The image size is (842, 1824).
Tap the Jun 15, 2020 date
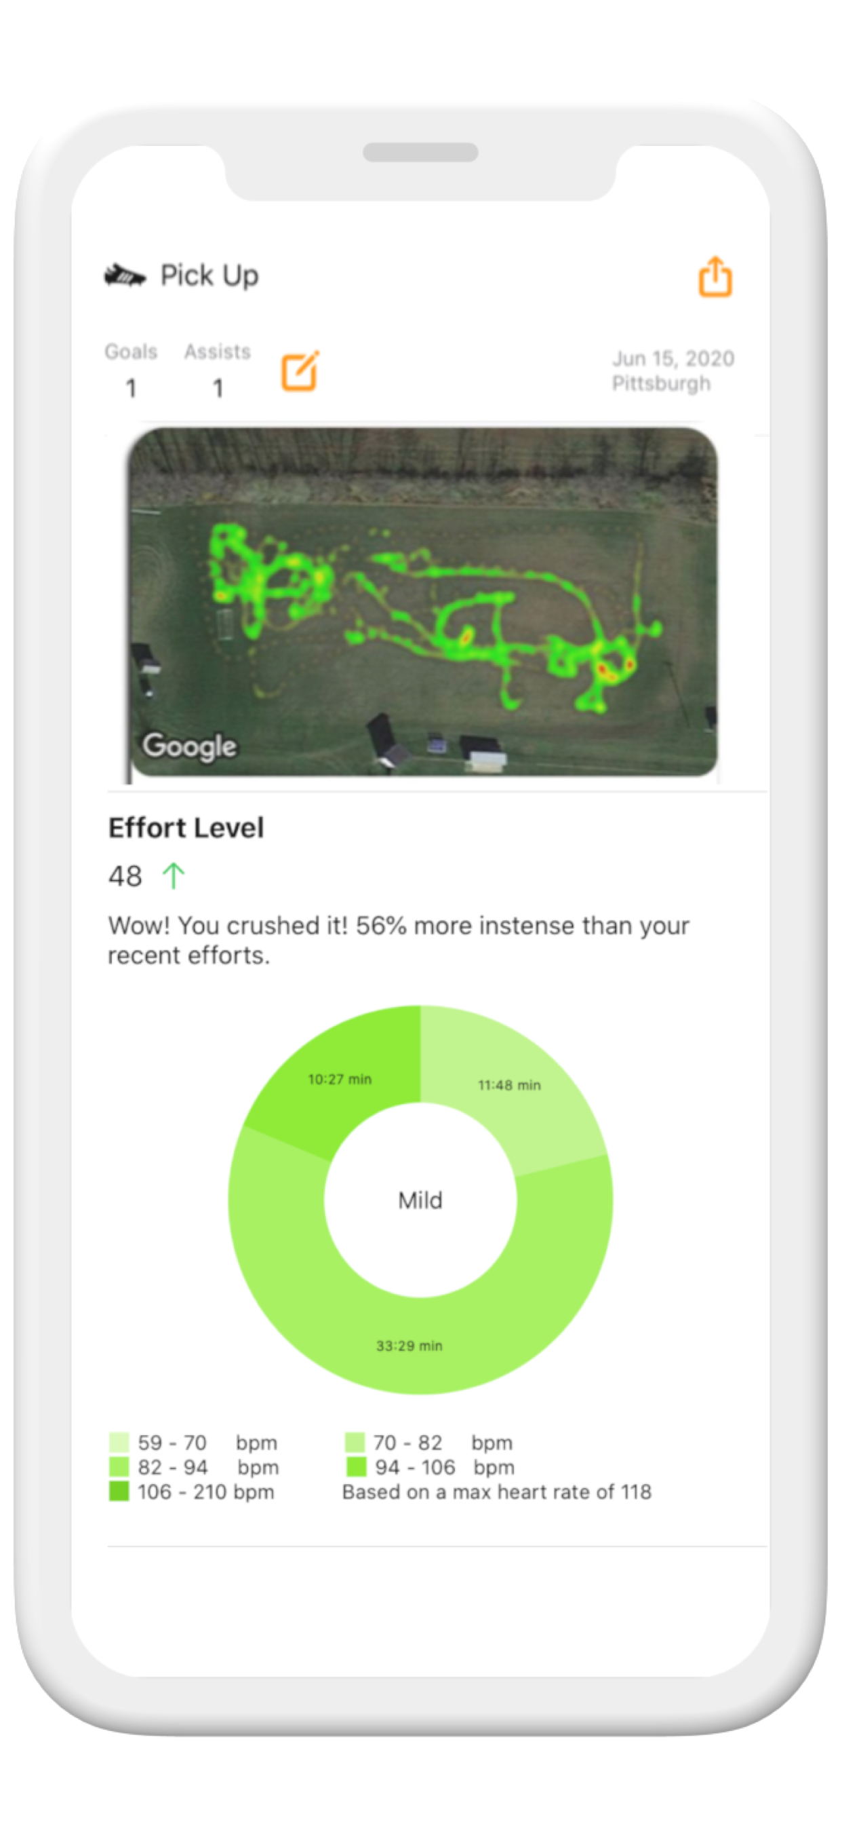pyautogui.click(x=673, y=358)
